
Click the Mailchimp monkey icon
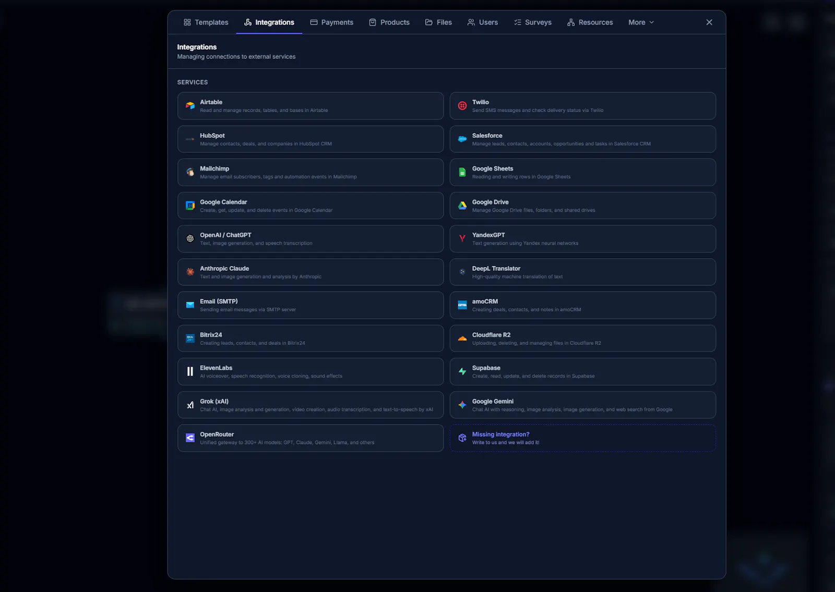190,172
